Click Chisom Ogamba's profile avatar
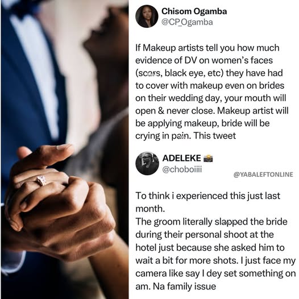The image size is (299, 299). [x=147, y=16]
